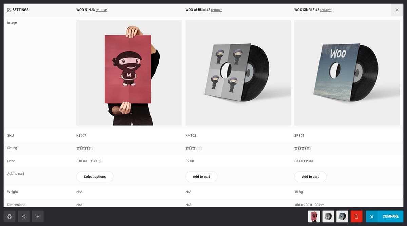Image resolution: width=407 pixels, height=226 pixels.
Task: Open the Woo Ninja poster image
Action: tap(129, 73)
